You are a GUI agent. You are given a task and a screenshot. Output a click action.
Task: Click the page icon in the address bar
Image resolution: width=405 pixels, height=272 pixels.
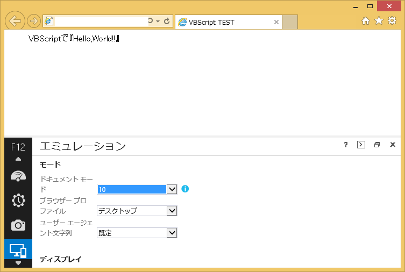49,21
